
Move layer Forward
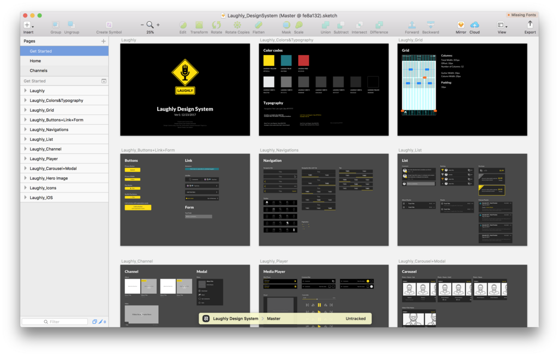(412, 25)
